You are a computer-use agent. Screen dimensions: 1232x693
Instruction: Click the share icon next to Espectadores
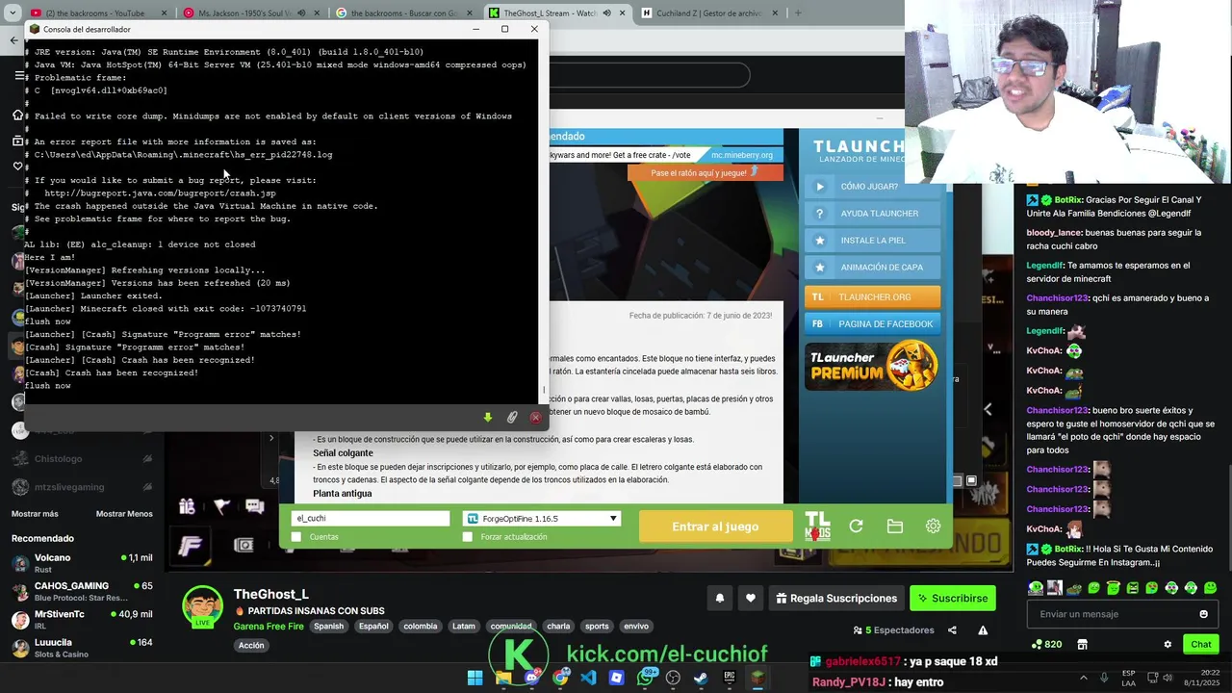coord(952,630)
